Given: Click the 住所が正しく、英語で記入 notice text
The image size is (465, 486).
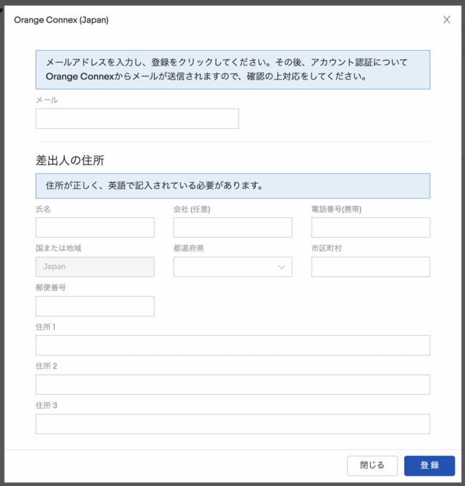Looking at the screenshot, I should (154, 186).
